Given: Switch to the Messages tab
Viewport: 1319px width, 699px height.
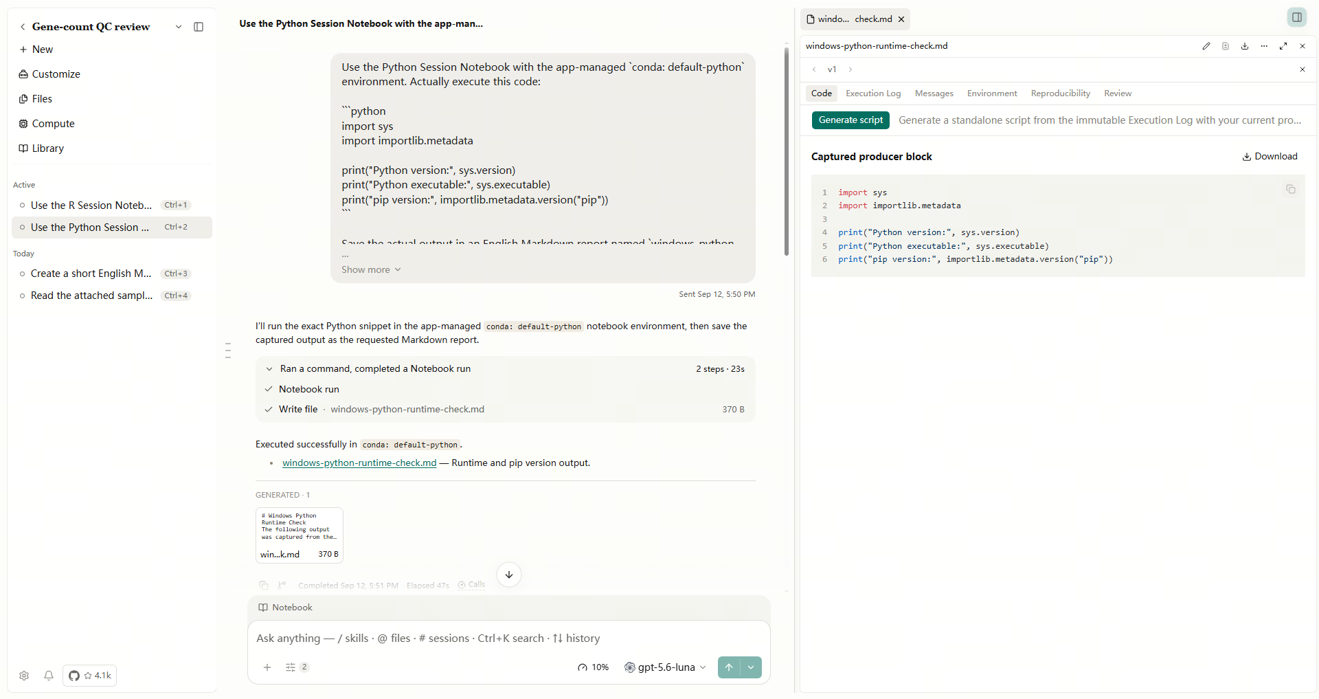Looking at the screenshot, I should pos(934,93).
